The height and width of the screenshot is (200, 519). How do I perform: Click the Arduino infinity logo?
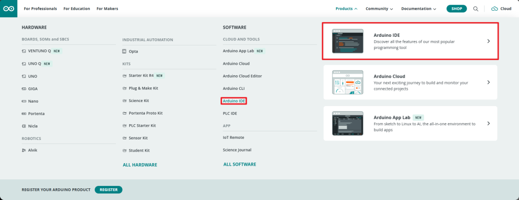pos(9,9)
